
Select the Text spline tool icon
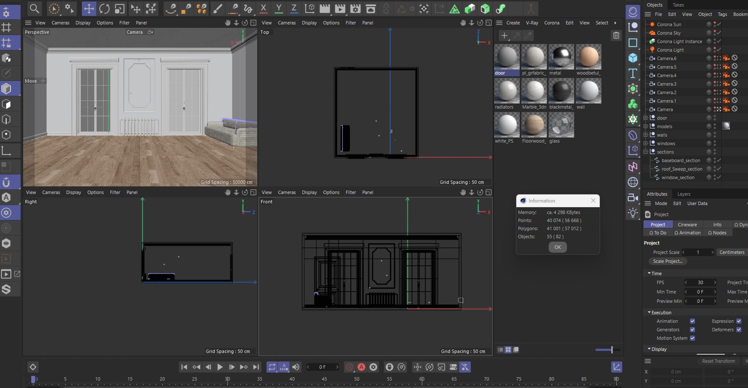tap(633, 73)
